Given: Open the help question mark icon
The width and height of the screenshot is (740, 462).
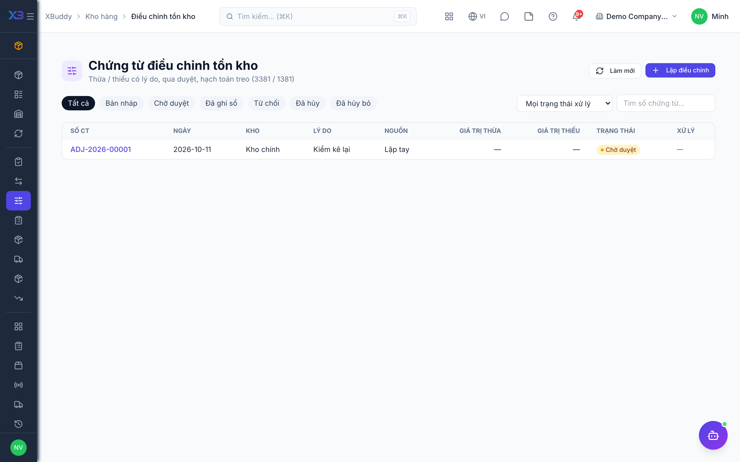Looking at the screenshot, I should [552, 16].
